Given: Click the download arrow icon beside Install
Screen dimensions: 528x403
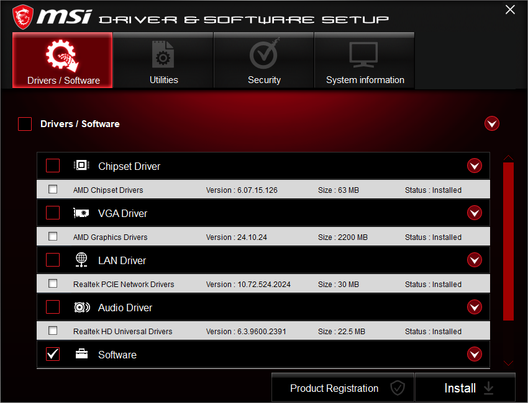Looking at the screenshot, I should point(489,388).
